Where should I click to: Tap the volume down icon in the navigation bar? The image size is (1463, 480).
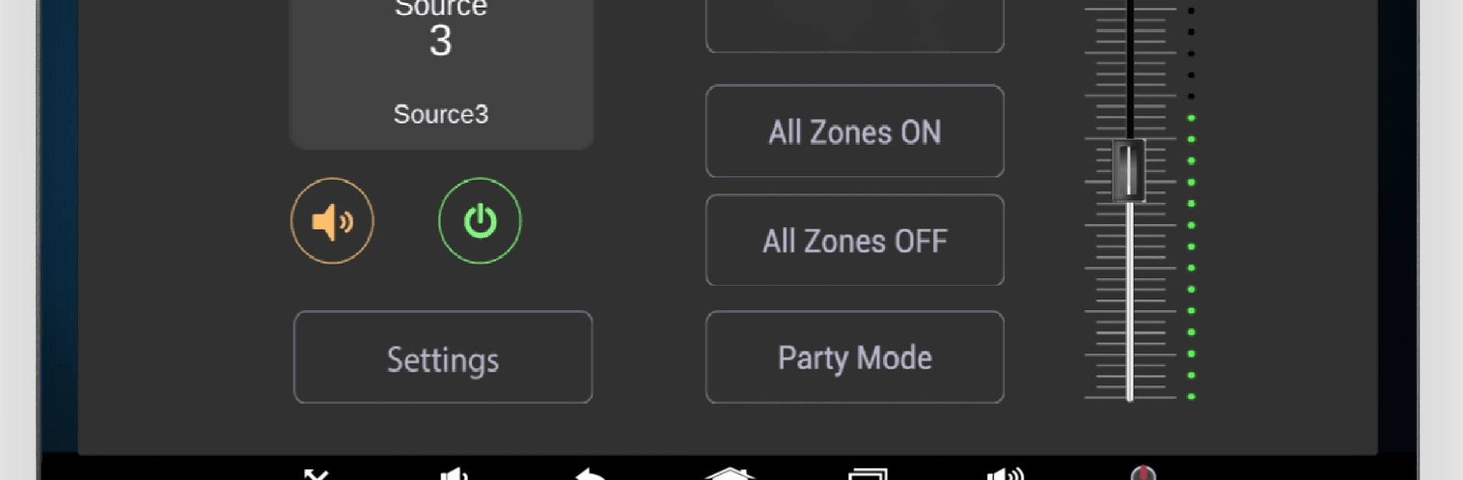454,473
